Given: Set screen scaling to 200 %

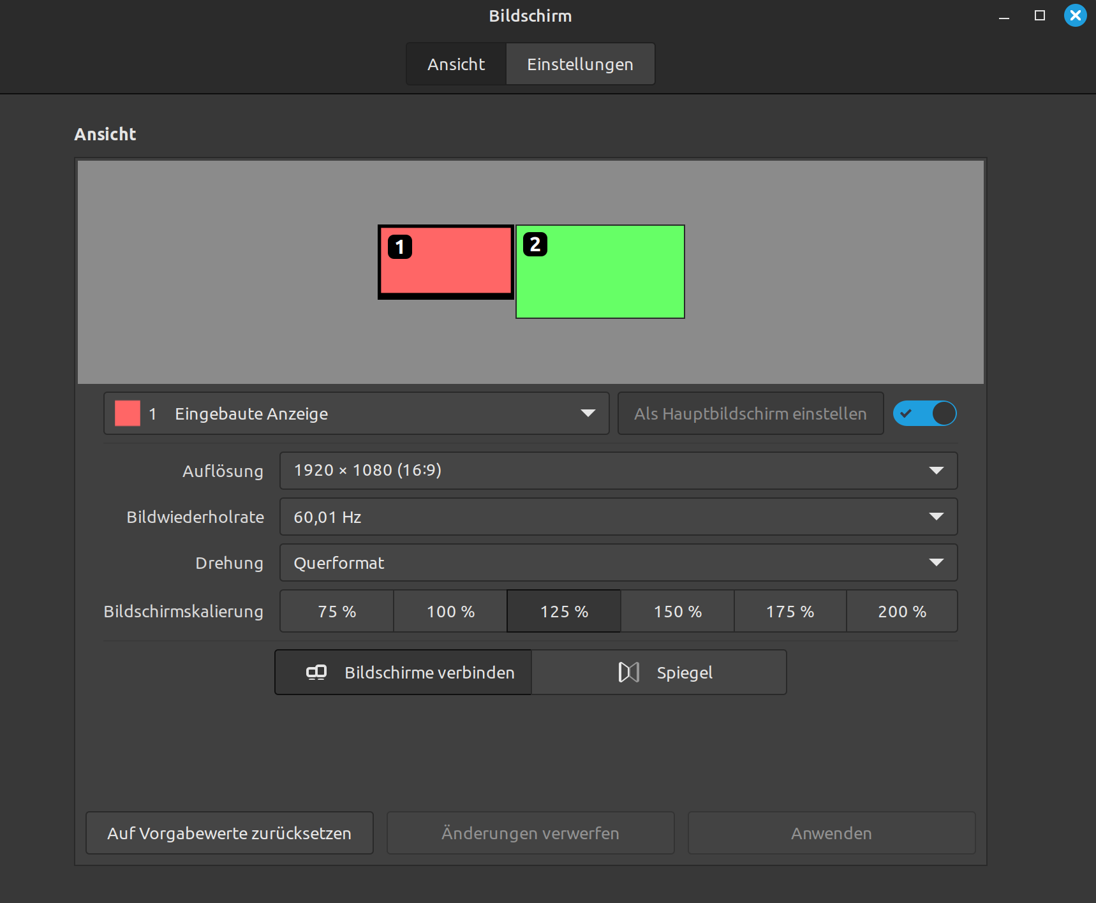Looking at the screenshot, I should 902,612.
